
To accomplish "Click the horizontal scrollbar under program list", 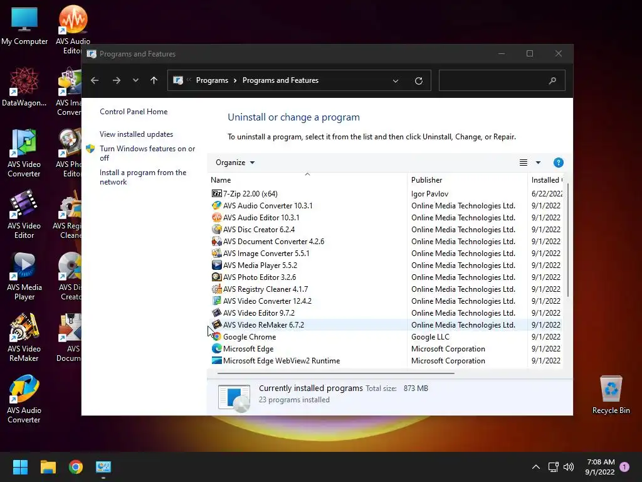I will pyautogui.click(x=336, y=373).
